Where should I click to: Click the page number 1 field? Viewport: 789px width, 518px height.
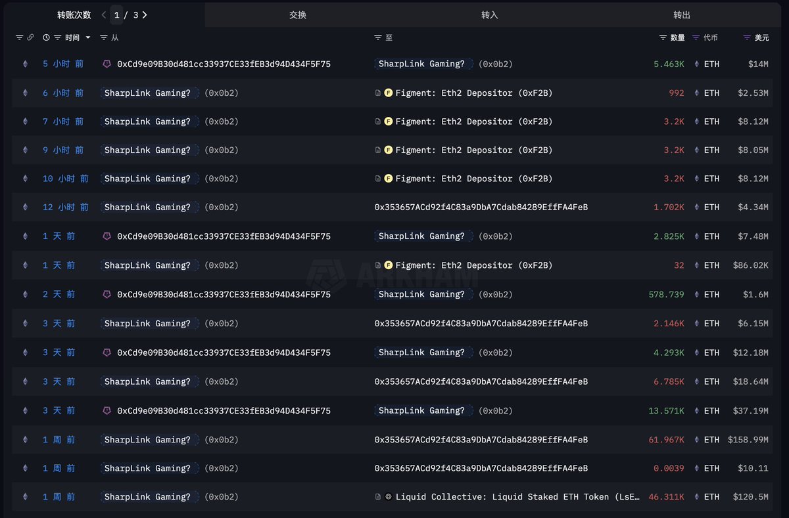click(x=117, y=15)
